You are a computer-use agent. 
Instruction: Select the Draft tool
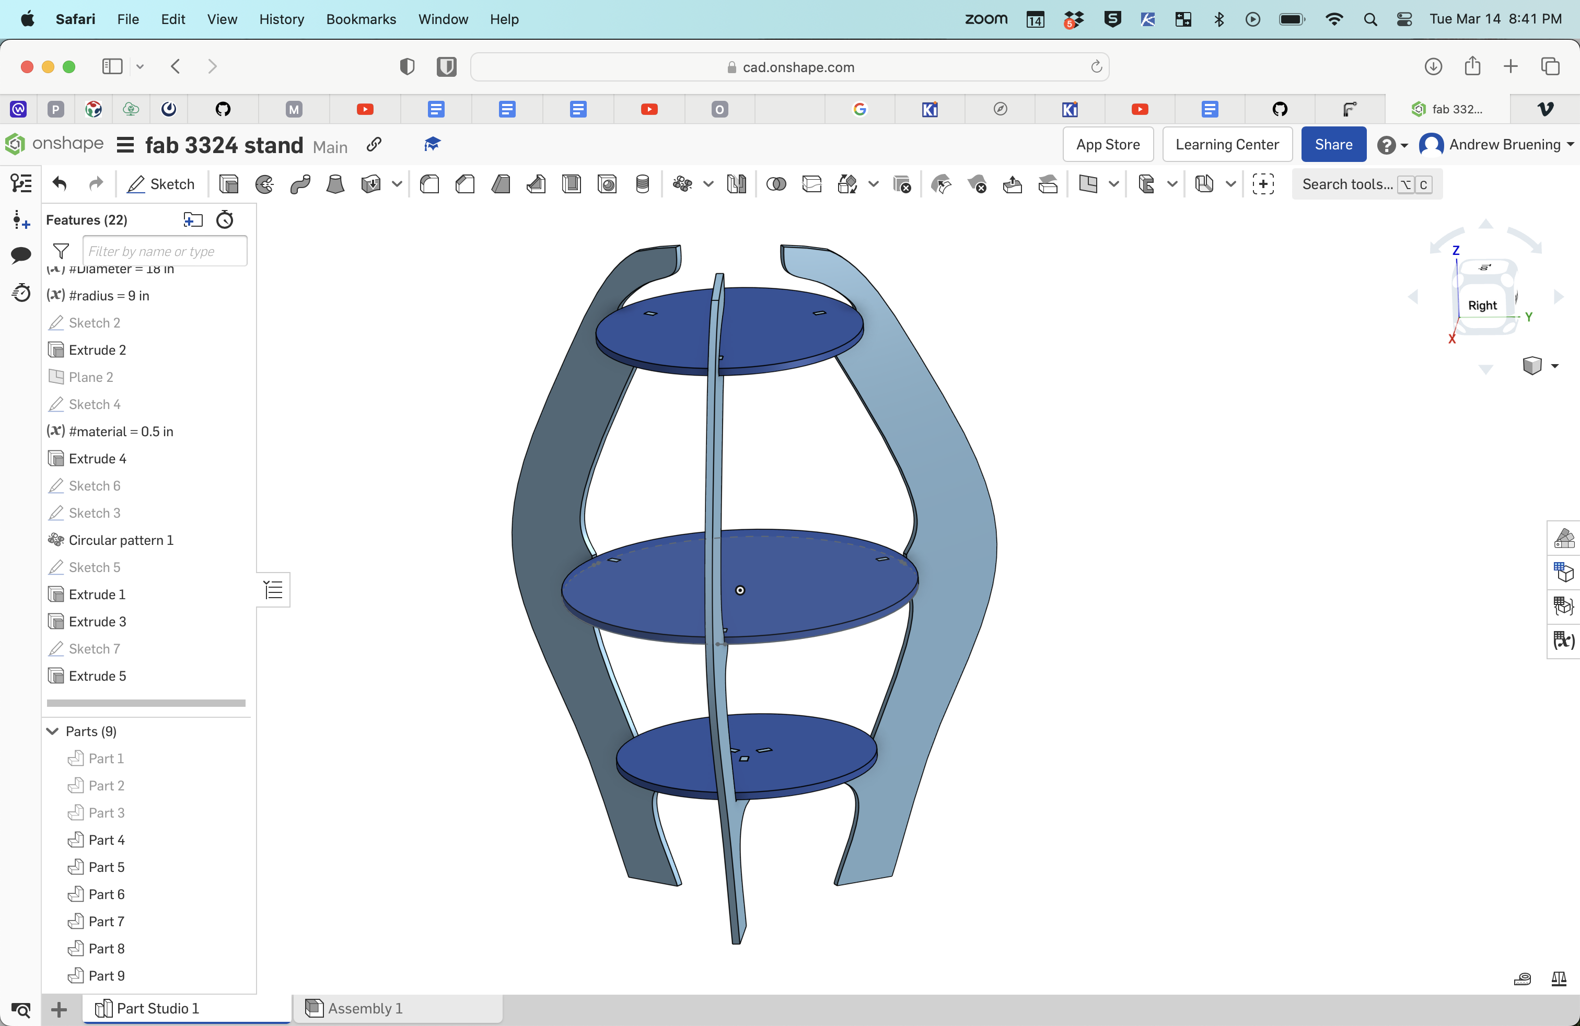[501, 184]
